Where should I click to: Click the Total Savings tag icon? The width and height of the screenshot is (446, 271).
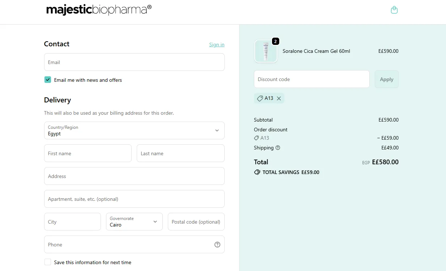point(257,172)
